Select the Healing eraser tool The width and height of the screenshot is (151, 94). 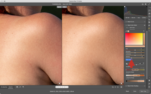click(149, 13)
